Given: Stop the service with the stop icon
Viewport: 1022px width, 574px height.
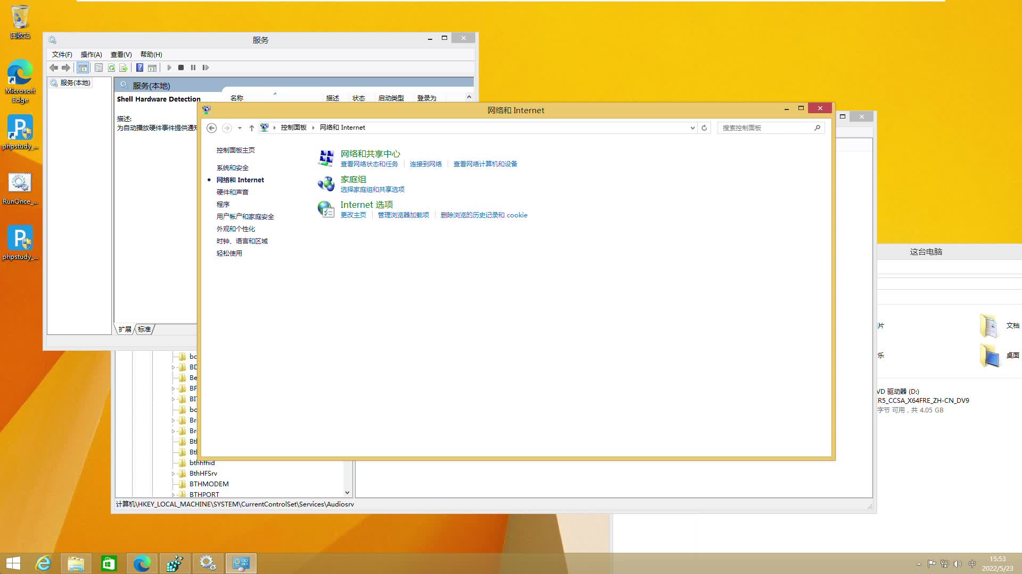Looking at the screenshot, I should coord(181,67).
